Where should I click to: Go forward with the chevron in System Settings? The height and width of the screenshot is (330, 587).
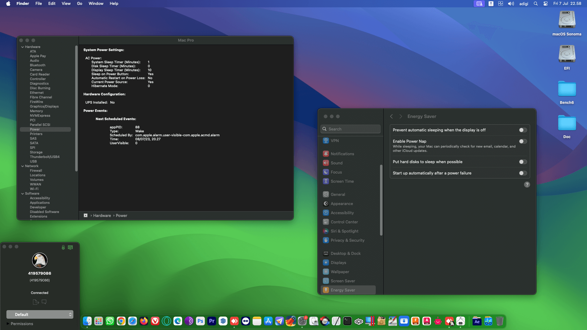click(401, 116)
